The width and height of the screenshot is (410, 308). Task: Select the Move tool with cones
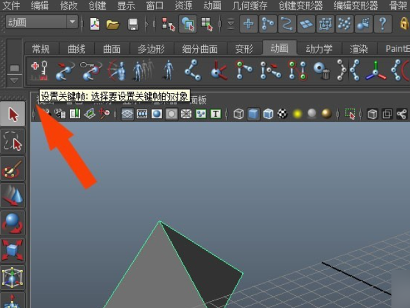[13, 196]
